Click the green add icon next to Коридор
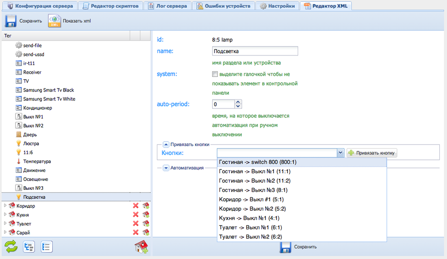 coord(145,206)
